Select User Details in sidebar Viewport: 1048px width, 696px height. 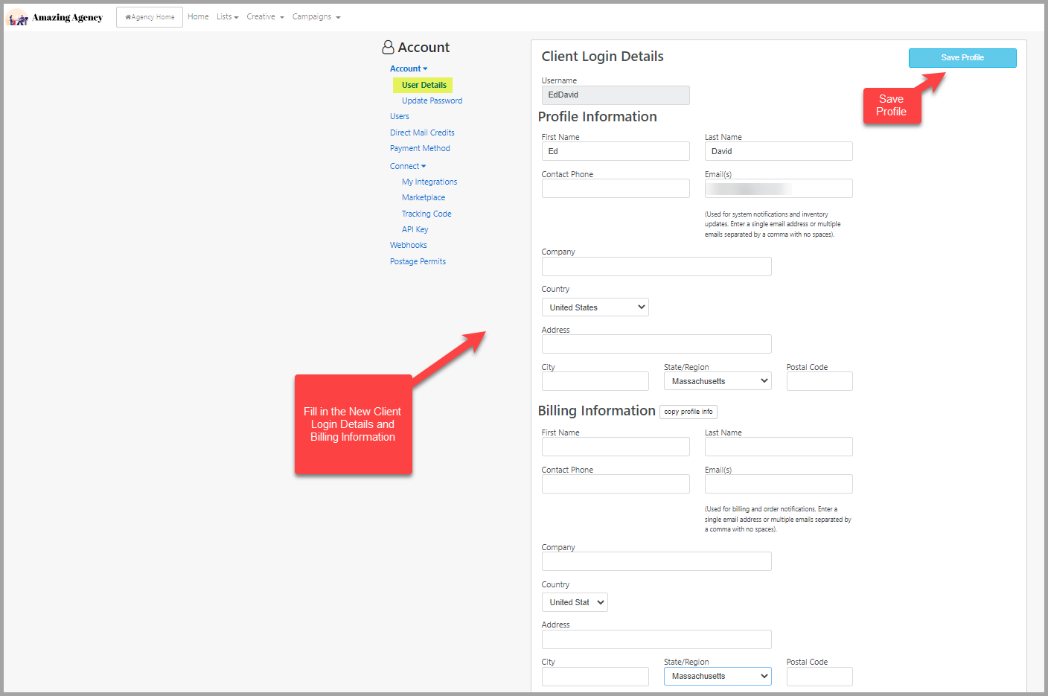(x=423, y=85)
